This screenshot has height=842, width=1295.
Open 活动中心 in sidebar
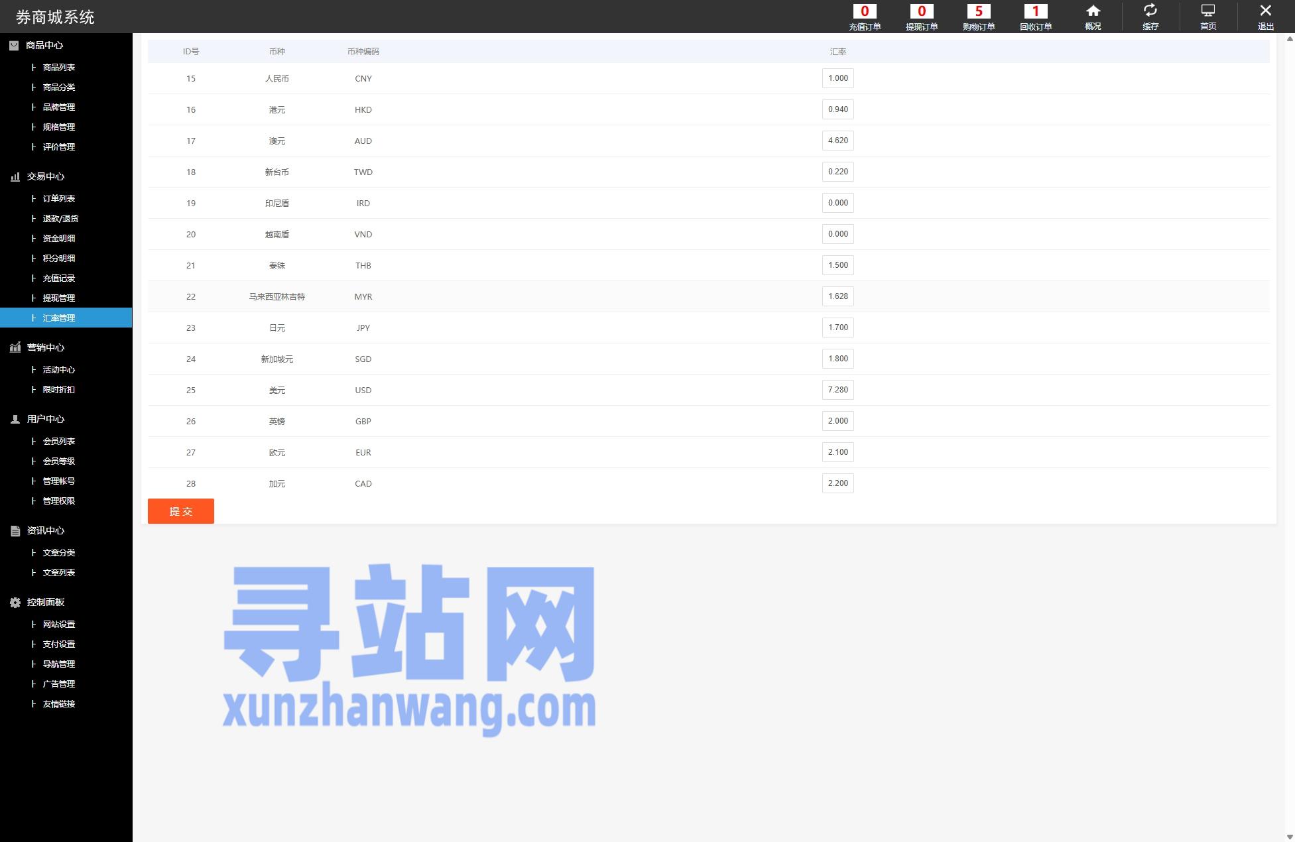(59, 370)
